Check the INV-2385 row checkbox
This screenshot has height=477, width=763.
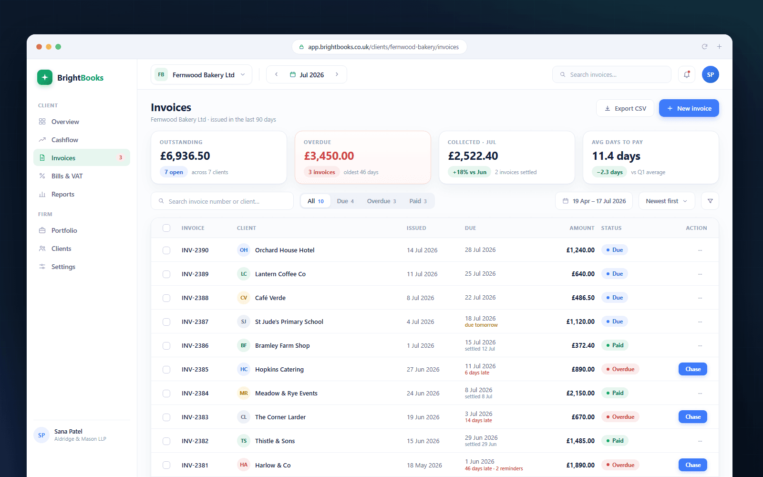pyautogui.click(x=166, y=369)
